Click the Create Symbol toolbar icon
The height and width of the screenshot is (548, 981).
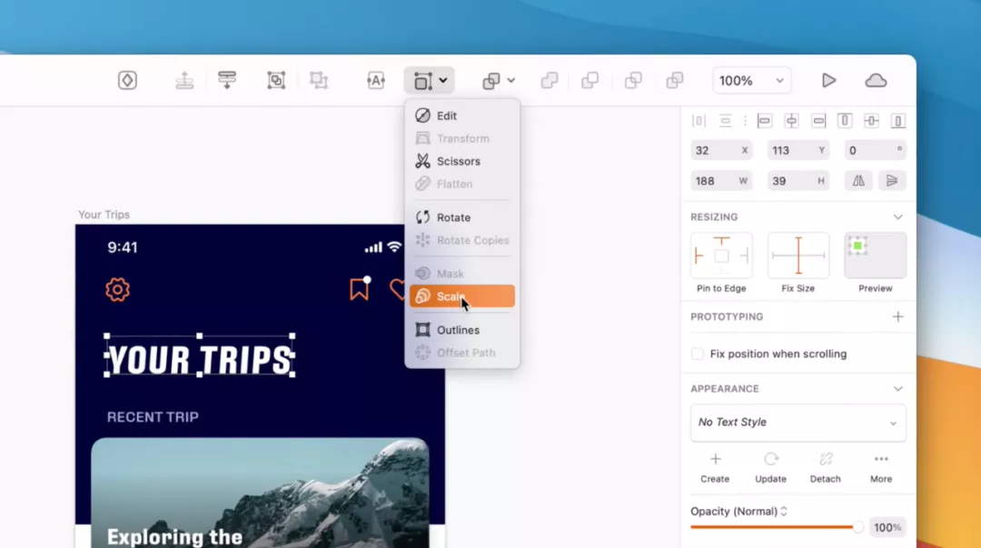[x=127, y=81]
